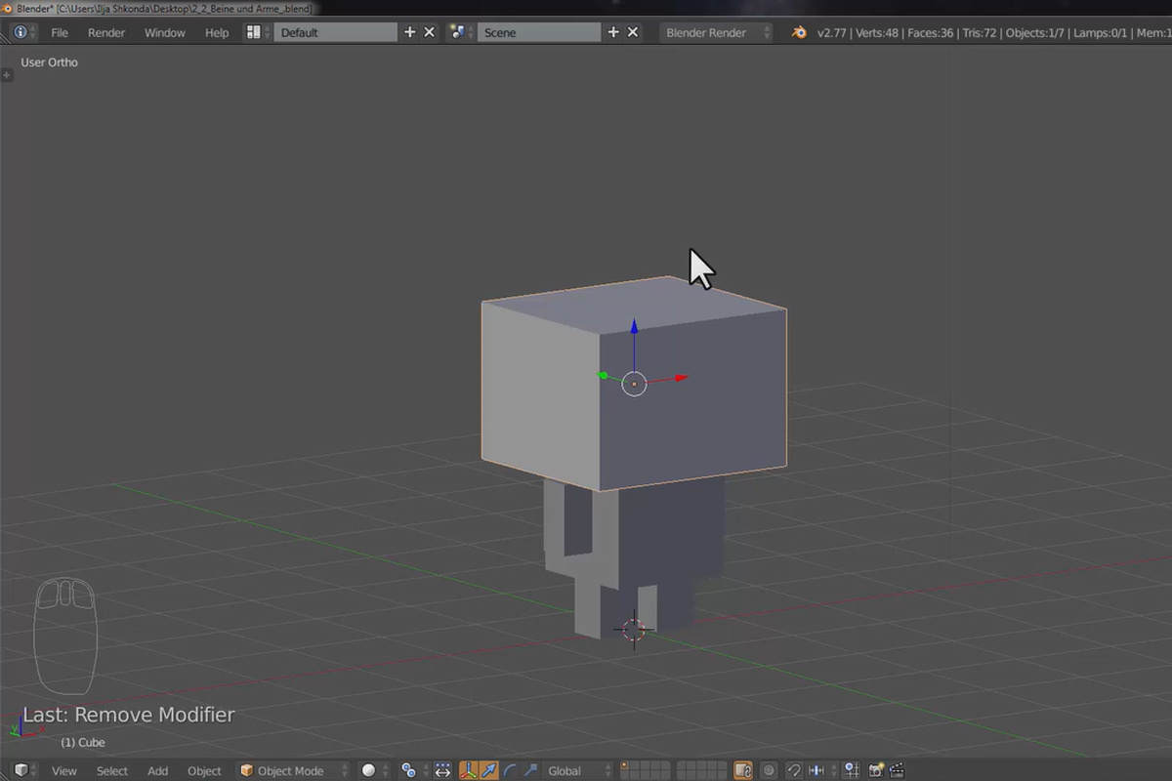Open viewport shading sphere selector
Viewport: 1172px width, 781px height.
(373, 770)
